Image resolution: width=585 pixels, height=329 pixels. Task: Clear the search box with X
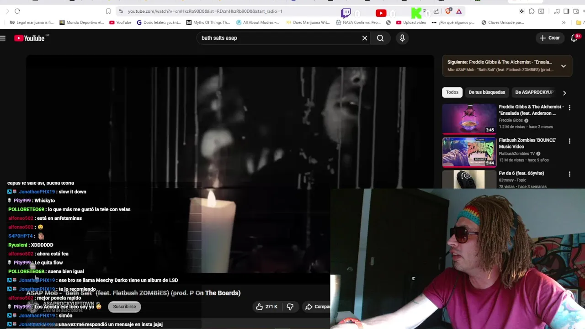[x=365, y=38]
